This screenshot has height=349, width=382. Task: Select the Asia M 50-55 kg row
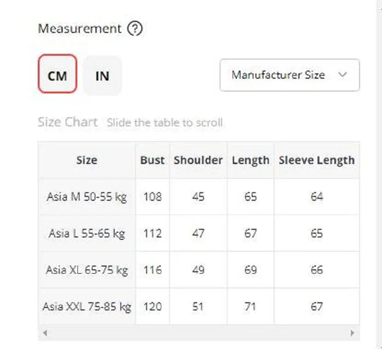point(87,196)
